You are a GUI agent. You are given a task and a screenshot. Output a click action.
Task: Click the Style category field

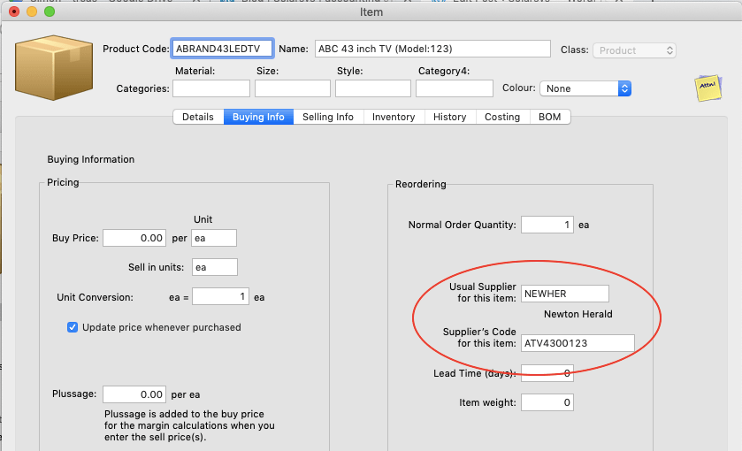pyautogui.click(x=373, y=88)
